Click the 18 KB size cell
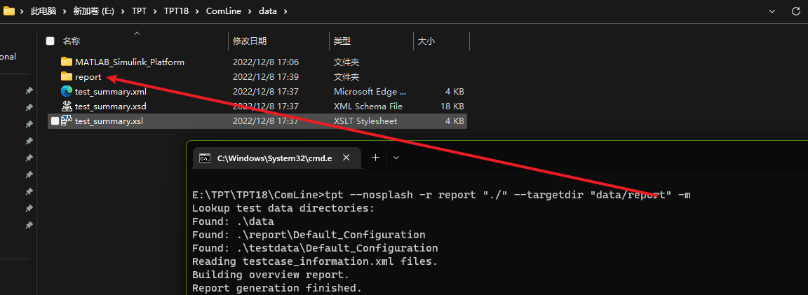The width and height of the screenshot is (808, 295). 452,107
